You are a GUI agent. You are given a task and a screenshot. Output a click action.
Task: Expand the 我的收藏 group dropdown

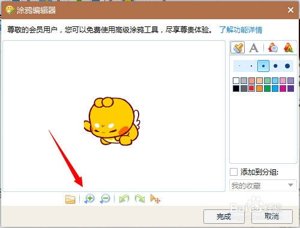(x=263, y=185)
